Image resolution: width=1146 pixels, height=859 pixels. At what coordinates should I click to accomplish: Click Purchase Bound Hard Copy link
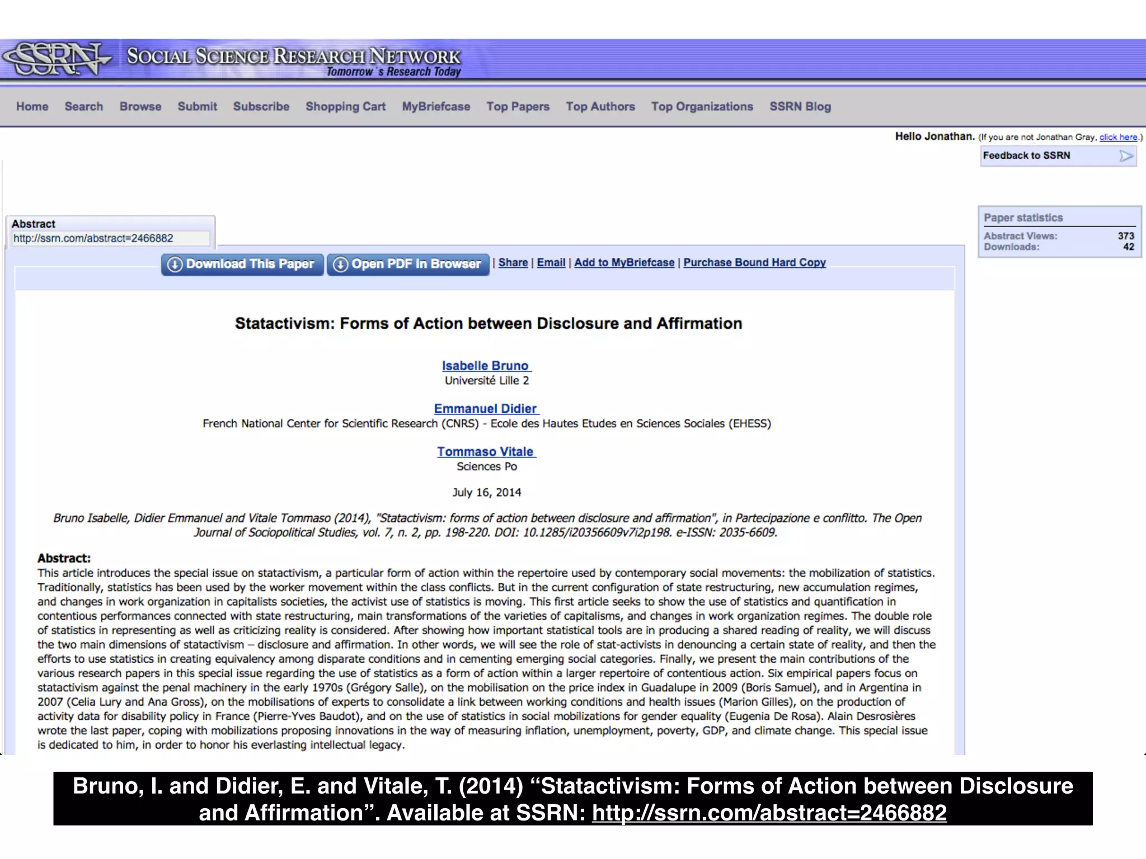754,262
